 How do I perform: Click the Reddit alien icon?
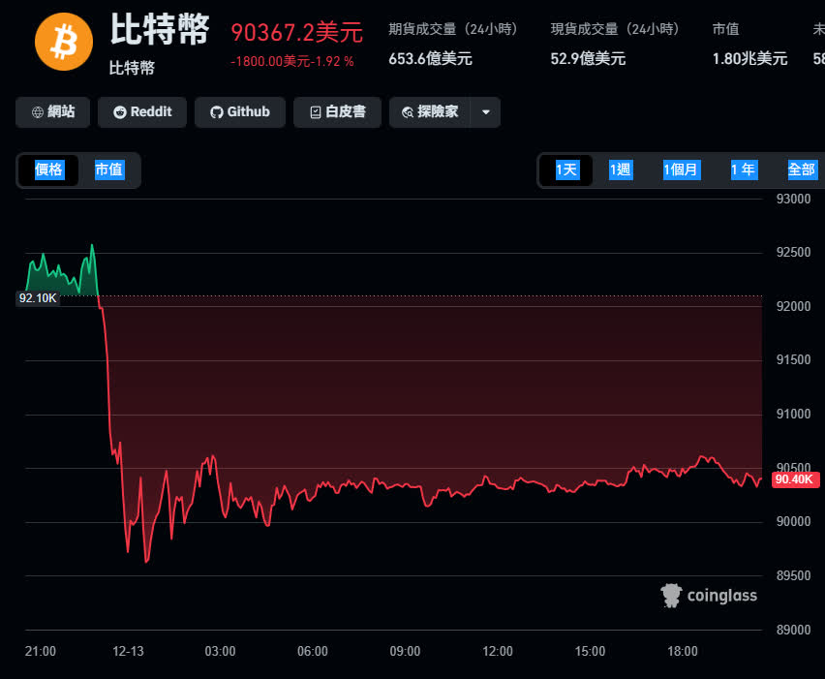pos(120,112)
